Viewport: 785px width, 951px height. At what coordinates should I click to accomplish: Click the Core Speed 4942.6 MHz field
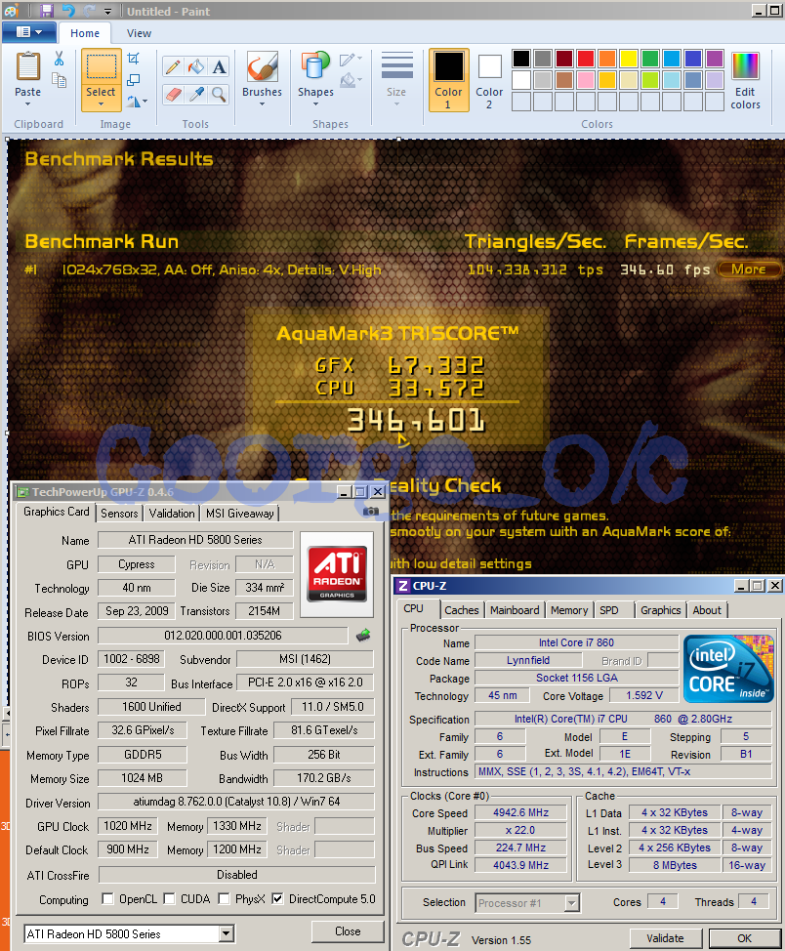pyautogui.click(x=520, y=812)
